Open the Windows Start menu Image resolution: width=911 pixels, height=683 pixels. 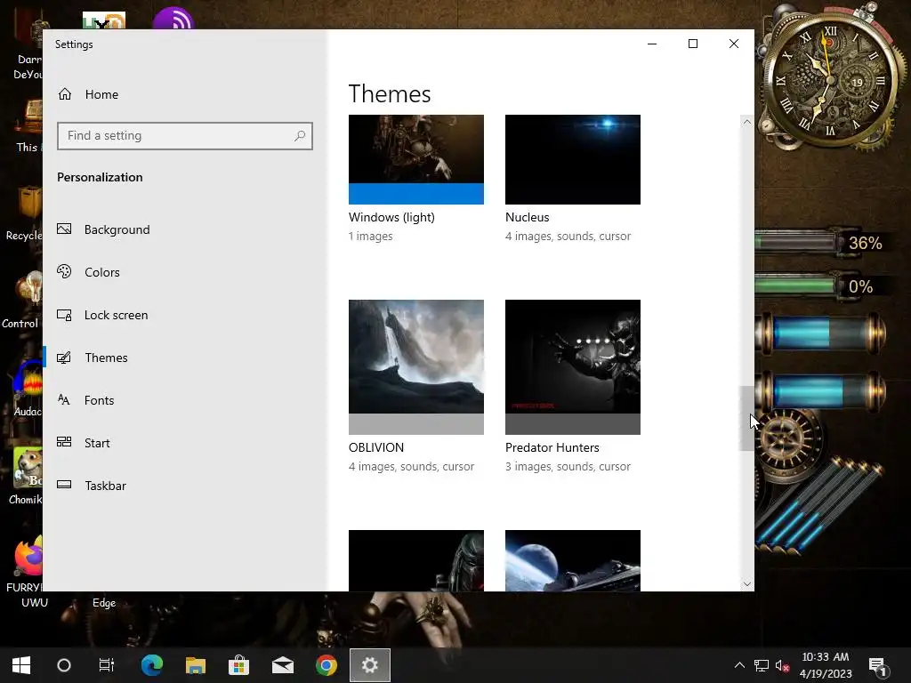point(21,665)
